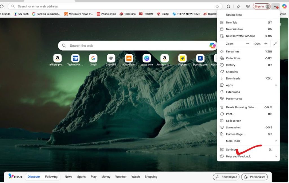Open the Gmail shortcut tile

click(x=93, y=60)
